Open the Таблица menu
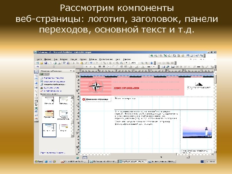 [93, 59]
